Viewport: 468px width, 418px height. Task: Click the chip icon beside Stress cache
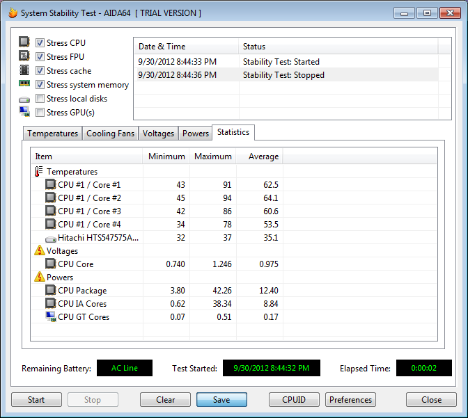(24, 70)
